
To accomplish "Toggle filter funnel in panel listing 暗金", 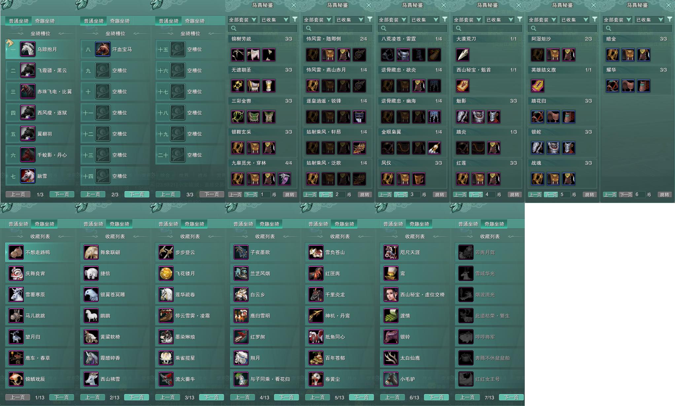I will coord(670,19).
